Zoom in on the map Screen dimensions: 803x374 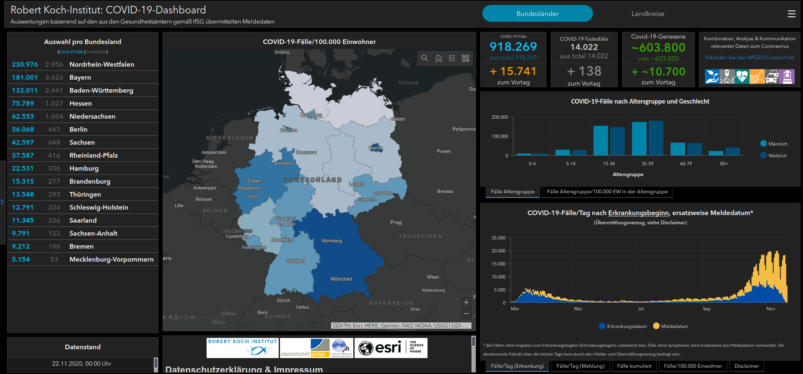(466, 302)
